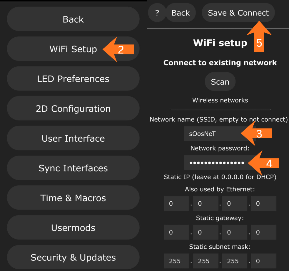289x271 pixels.
Task: Select the first Static IP octet field
Action: pyautogui.click(x=176, y=203)
